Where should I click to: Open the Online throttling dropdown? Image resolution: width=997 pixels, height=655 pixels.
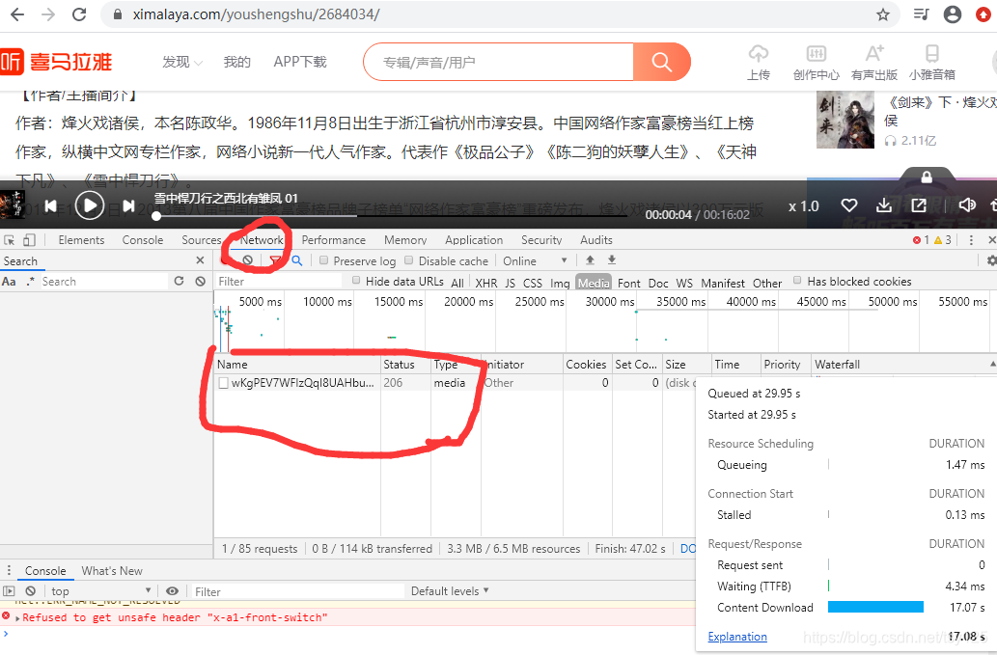(x=534, y=261)
